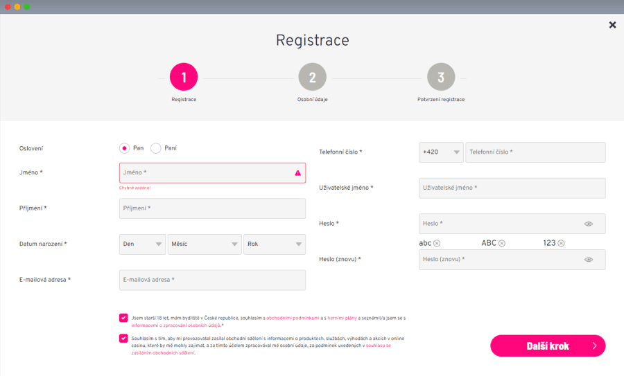
Task: Select the Paní radio button
Action: pos(156,147)
